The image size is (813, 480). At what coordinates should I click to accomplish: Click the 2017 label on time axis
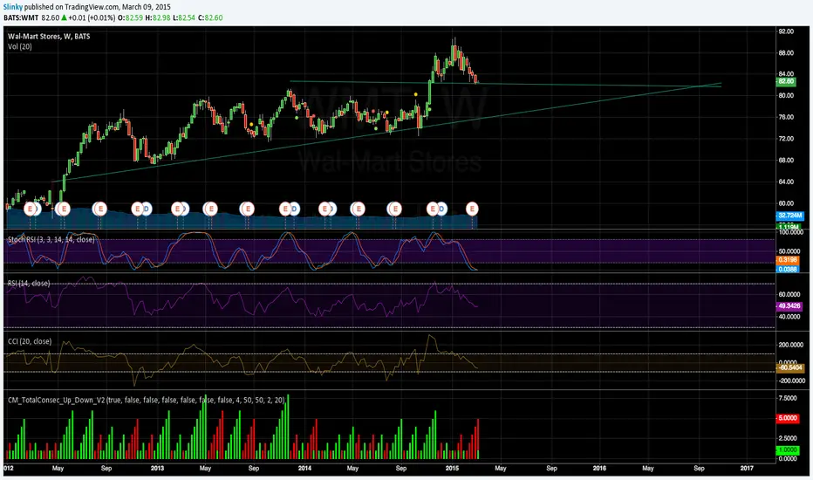click(748, 468)
